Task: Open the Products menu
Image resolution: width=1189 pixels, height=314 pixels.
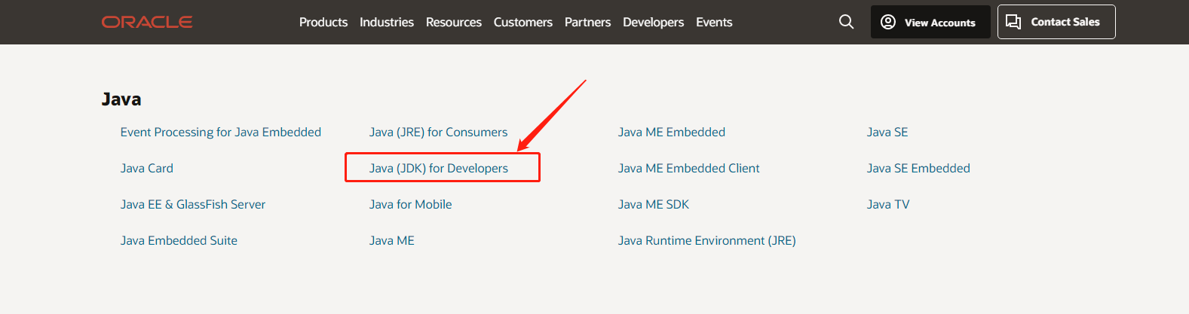Action: (x=323, y=22)
